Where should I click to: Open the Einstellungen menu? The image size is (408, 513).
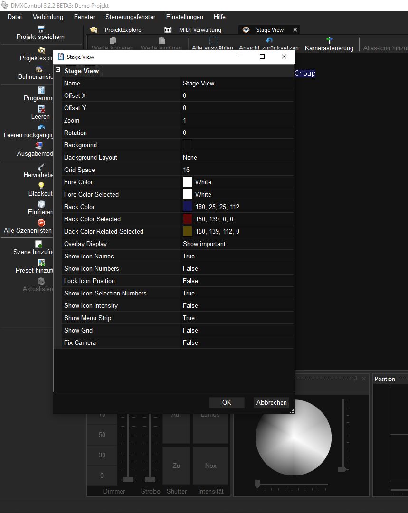pos(184,17)
